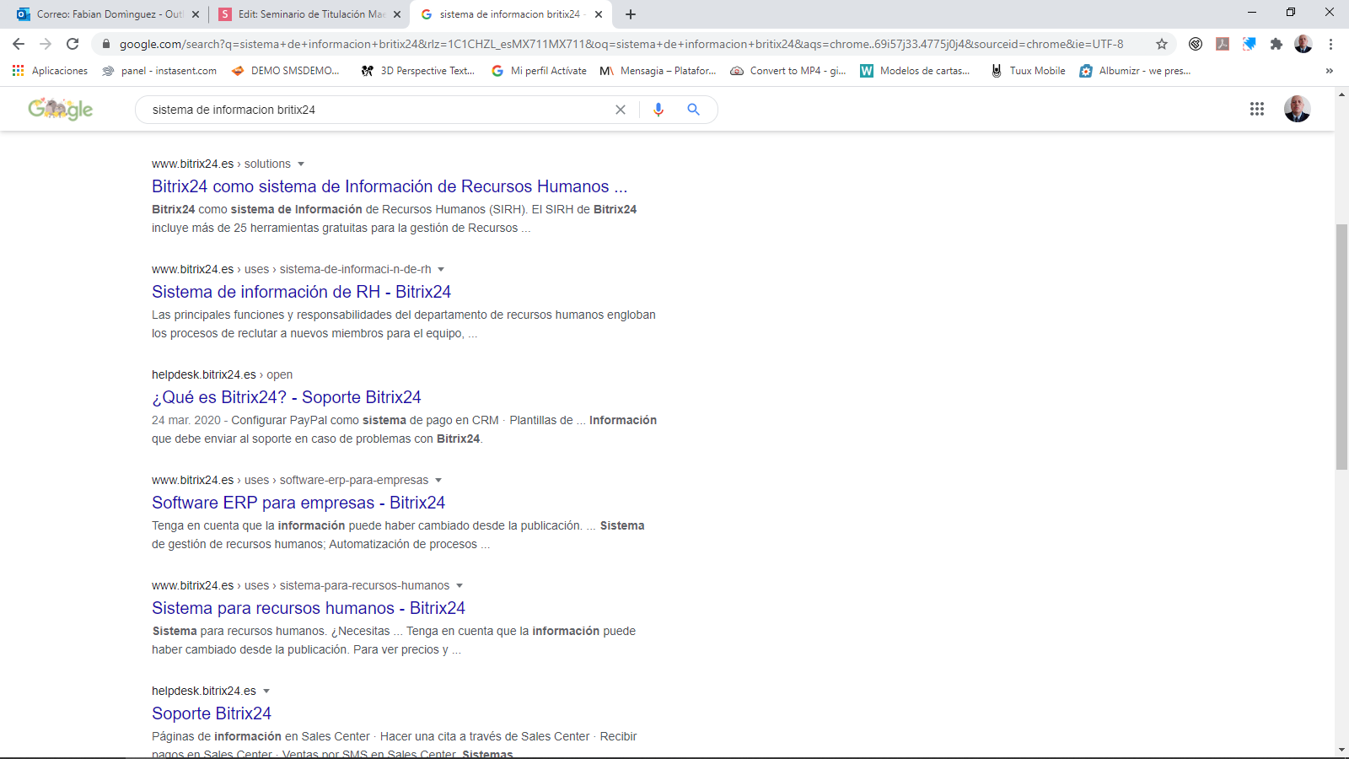
Task: View site security lock info
Action: tap(106, 44)
